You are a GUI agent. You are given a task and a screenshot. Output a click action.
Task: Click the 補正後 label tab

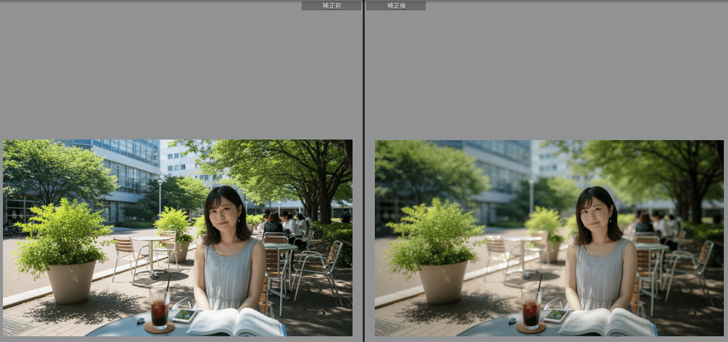pos(396,5)
